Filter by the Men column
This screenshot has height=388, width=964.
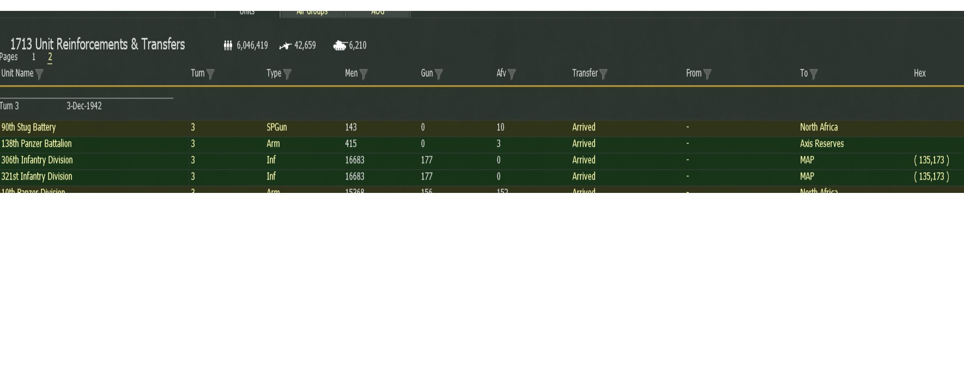(x=363, y=74)
